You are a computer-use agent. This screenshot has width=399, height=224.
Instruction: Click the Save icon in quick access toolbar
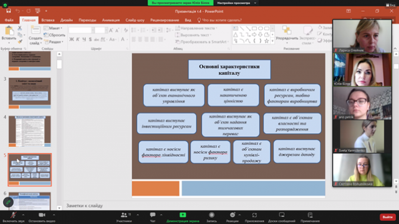(8, 11)
